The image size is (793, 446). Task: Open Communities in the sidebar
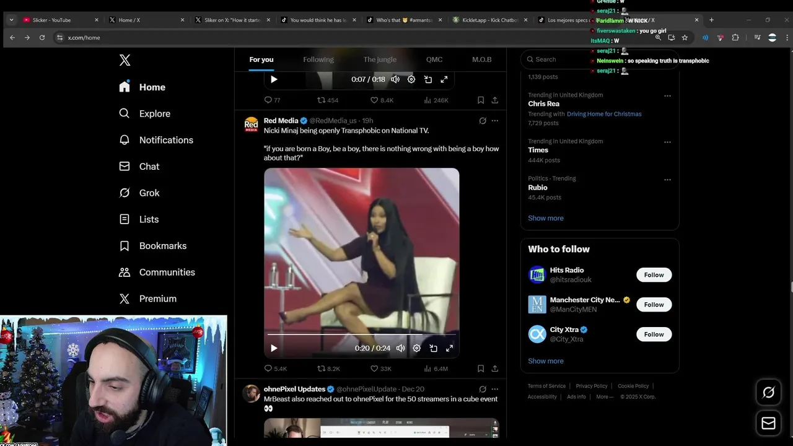(157, 272)
